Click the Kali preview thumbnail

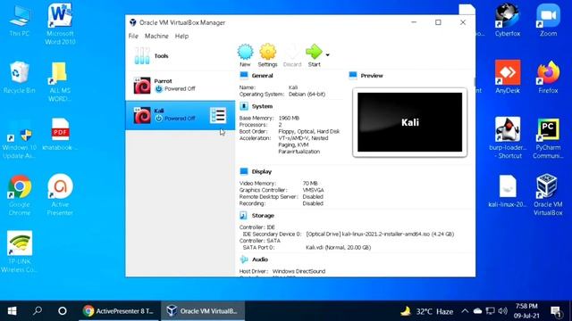click(x=409, y=122)
